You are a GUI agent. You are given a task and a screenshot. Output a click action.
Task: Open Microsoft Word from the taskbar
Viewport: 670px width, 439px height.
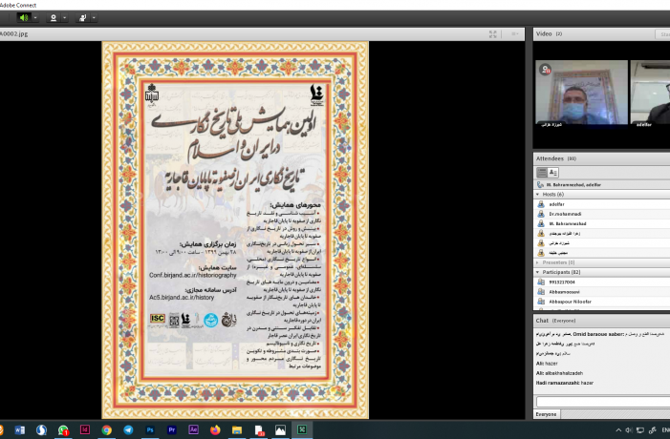coord(20,430)
